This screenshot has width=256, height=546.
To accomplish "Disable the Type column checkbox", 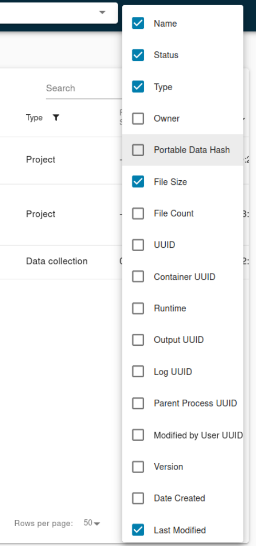I will click(x=138, y=86).
